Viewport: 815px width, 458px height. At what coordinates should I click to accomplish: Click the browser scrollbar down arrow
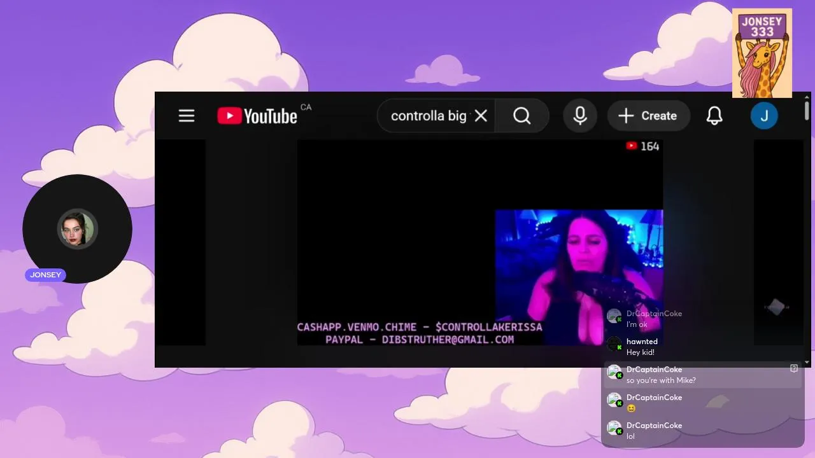pos(807,363)
